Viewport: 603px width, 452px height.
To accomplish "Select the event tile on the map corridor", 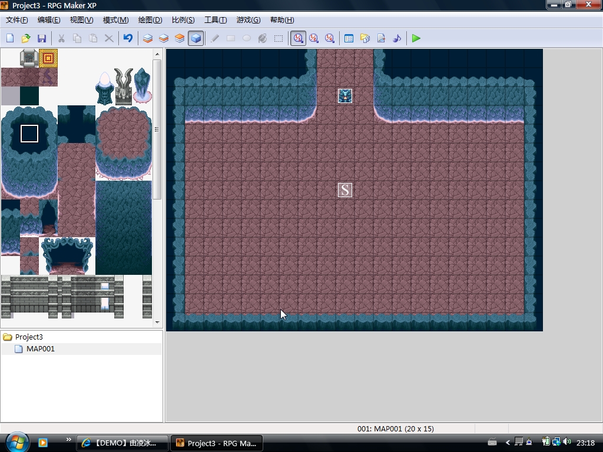I will 345,96.
